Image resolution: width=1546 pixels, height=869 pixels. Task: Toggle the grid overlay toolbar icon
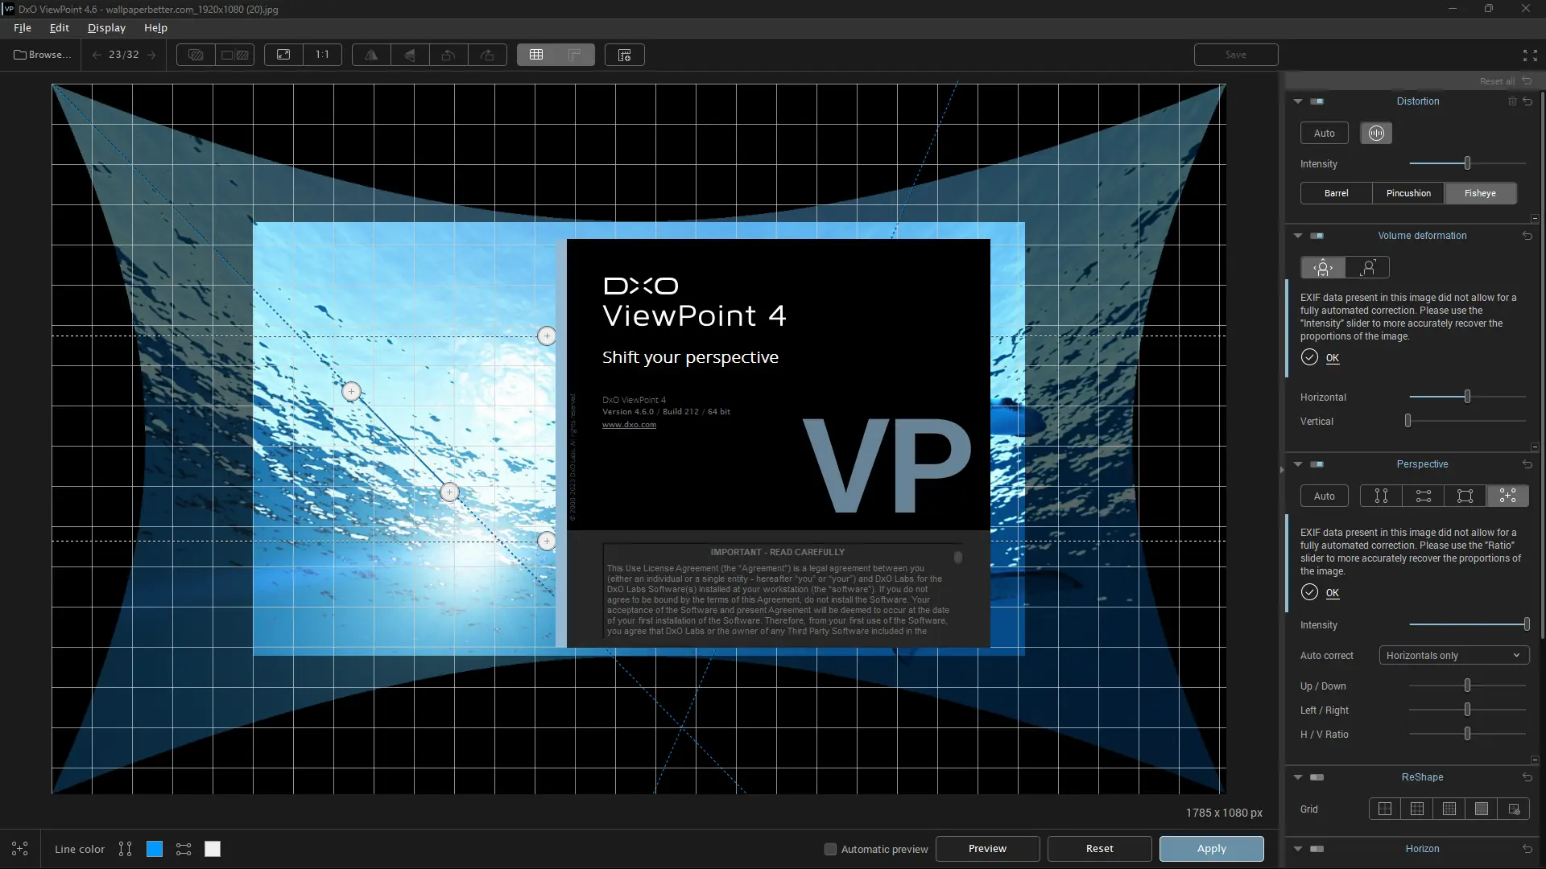pos(536,55)
